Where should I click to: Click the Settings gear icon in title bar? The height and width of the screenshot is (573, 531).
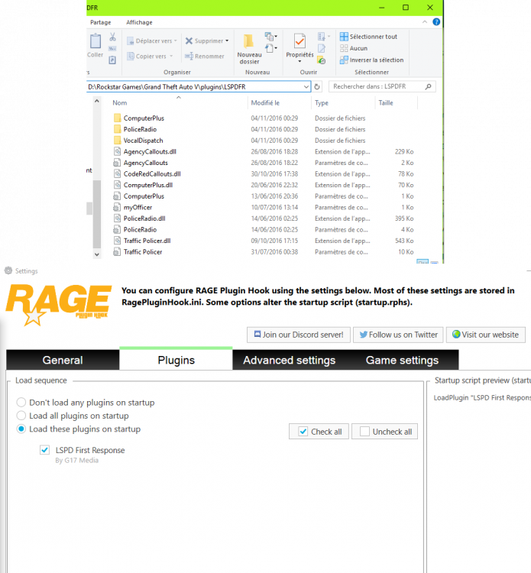(x=8, y=270)
